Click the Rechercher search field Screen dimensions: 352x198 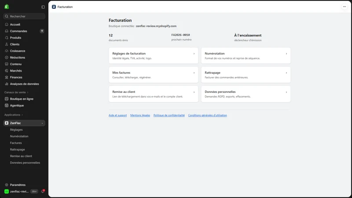[24, 16]
